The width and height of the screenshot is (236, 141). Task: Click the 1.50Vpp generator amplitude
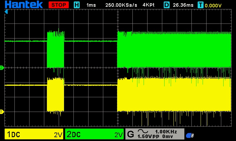[148, 136]
